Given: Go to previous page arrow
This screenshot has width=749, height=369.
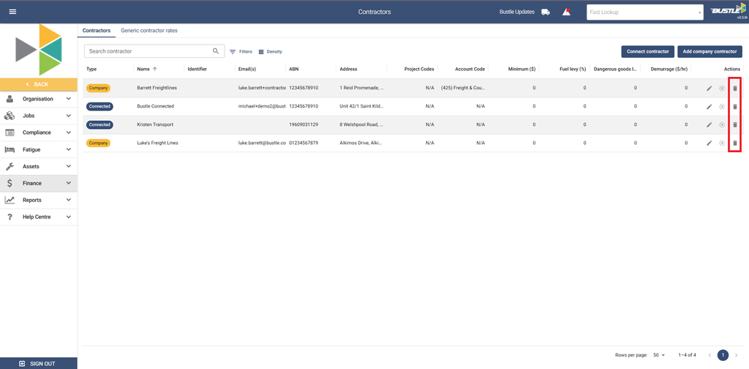Looking at the screenshot, I should click(x=710, y=355).
